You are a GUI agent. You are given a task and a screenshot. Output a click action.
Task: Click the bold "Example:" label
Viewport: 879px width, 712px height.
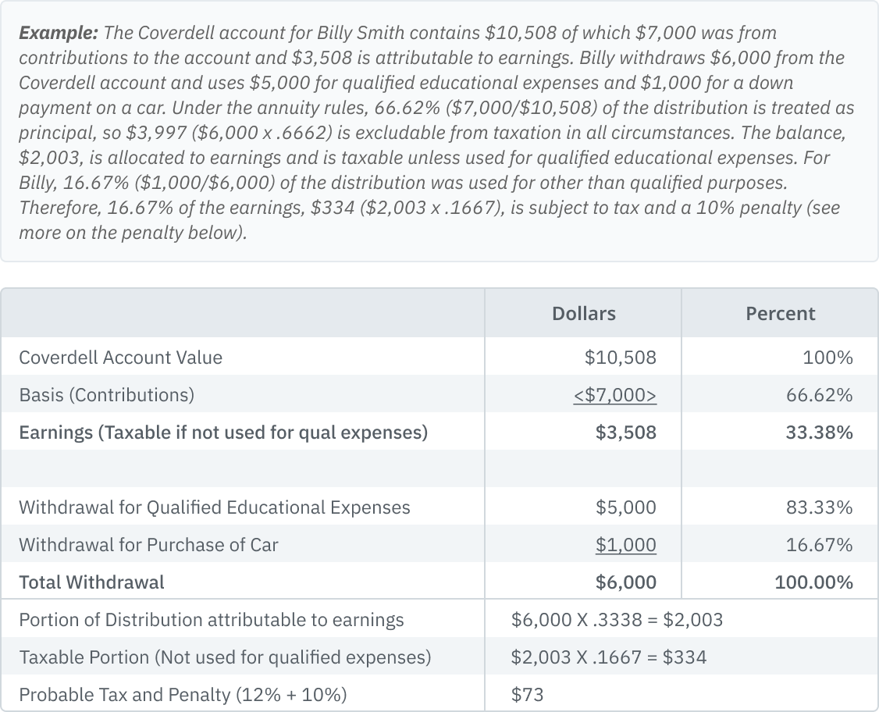[x=58, y=33]
